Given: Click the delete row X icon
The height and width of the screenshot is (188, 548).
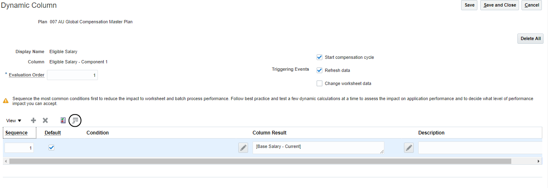Looking at the screenshot, I should pos(45,121).
